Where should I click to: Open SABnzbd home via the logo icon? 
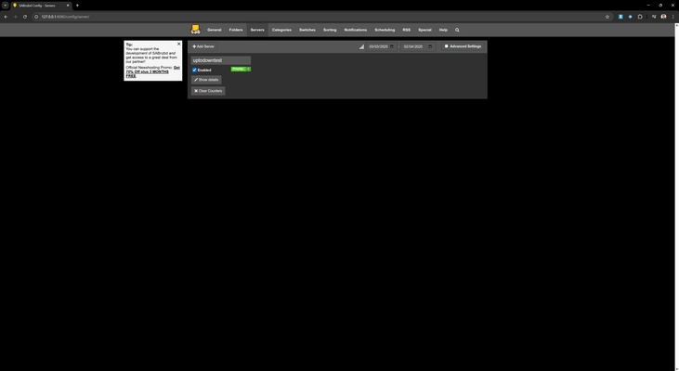tap(195, 30)
